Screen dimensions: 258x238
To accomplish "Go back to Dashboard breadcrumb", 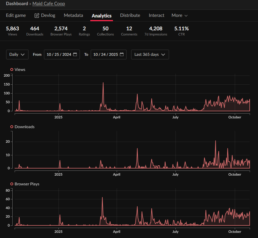I will click(x=17, y=4).
